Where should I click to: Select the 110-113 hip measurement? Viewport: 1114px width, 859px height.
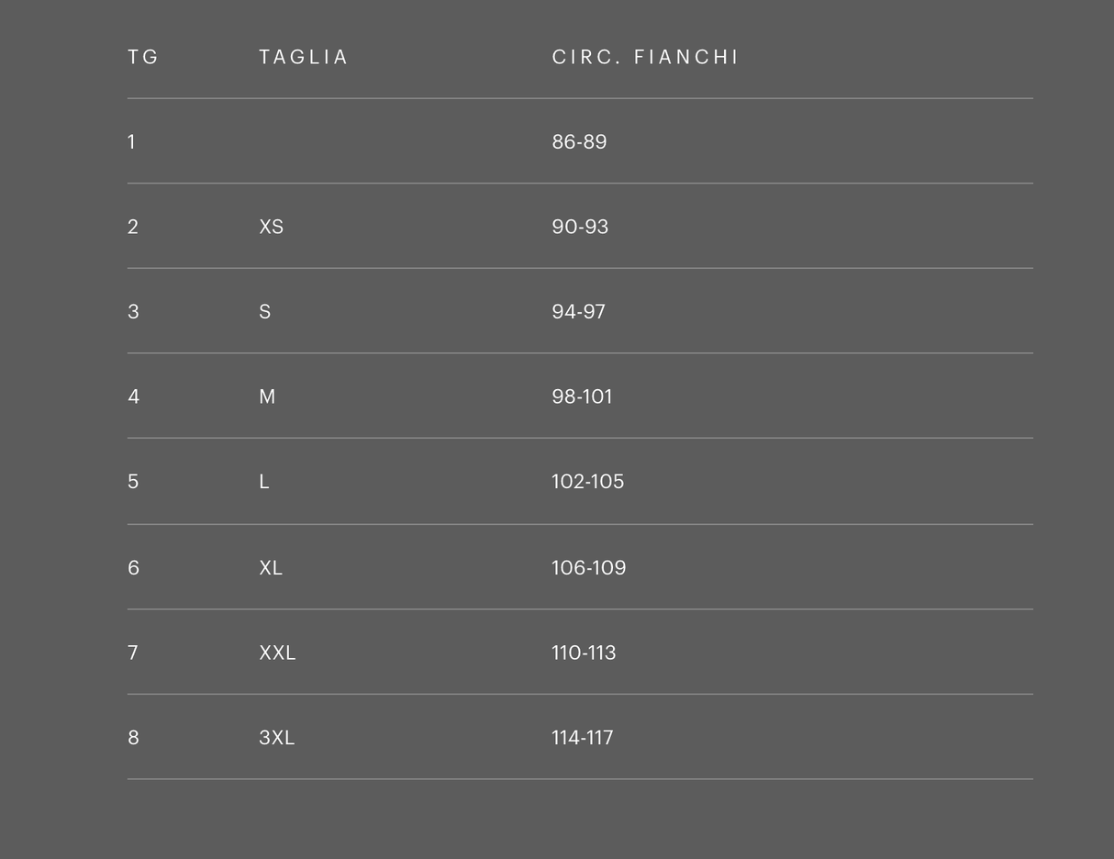coord(584,653)
